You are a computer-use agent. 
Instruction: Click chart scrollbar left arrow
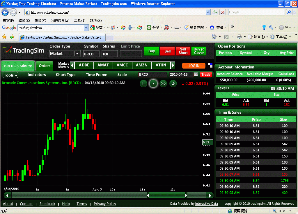(7, 195)
